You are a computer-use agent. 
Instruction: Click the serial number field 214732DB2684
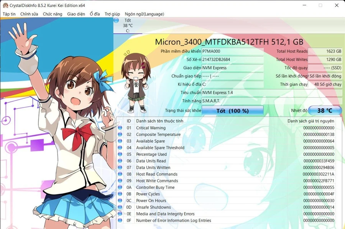pos(233,60)
